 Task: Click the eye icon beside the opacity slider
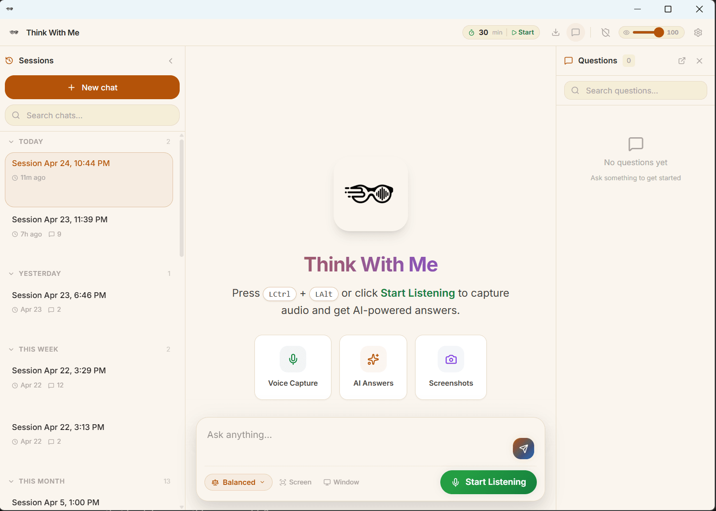[626, 32]
